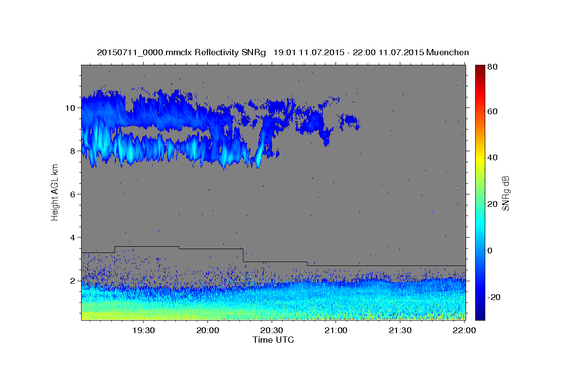
Task: Click the 'Time UTC' axis label
Action: [x=273, y=340]
